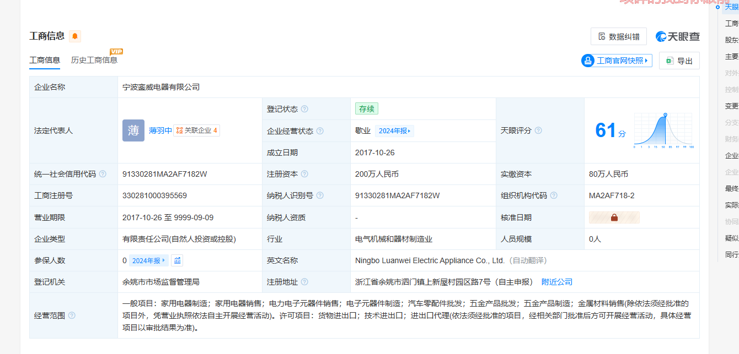Click the 天眼评分 score distribution chart
Viewport: 739px width, 354px height.
pos(663,130)
